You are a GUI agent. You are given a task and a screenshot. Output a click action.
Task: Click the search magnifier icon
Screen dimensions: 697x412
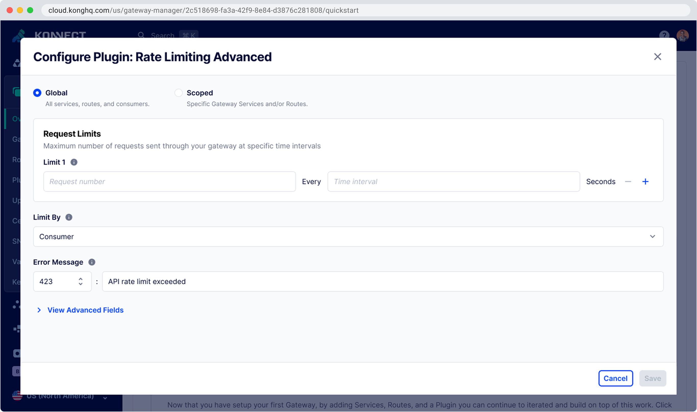click(141, 35)
